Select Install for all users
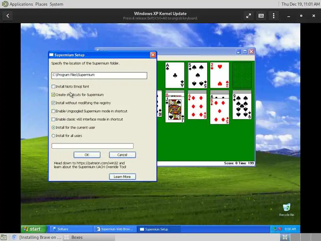 (53, 136)
